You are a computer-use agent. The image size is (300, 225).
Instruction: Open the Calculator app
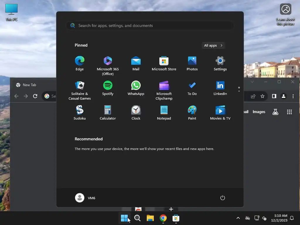pos(108,113)
